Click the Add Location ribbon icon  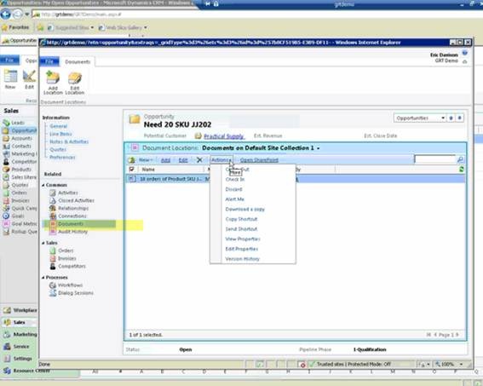pyautogui.click(x=53, y=83)
